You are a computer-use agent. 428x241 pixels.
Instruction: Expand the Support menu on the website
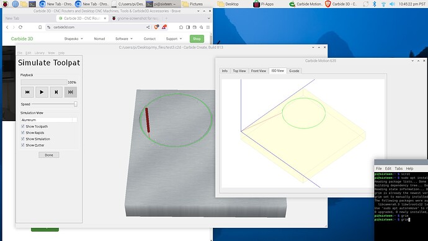[x=174, y=39]
